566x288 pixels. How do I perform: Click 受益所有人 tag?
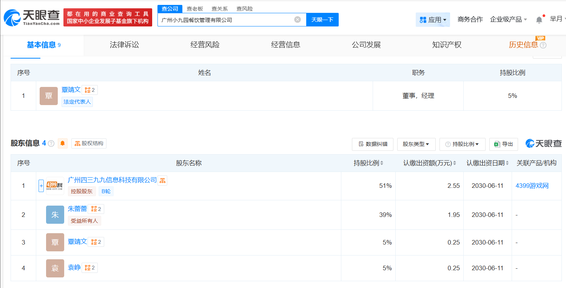[84, 221]
